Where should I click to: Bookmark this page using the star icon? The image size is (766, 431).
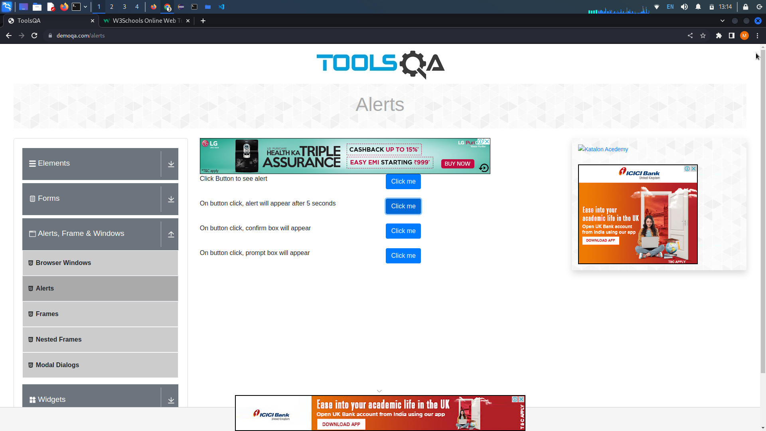(x=703, y=36)
